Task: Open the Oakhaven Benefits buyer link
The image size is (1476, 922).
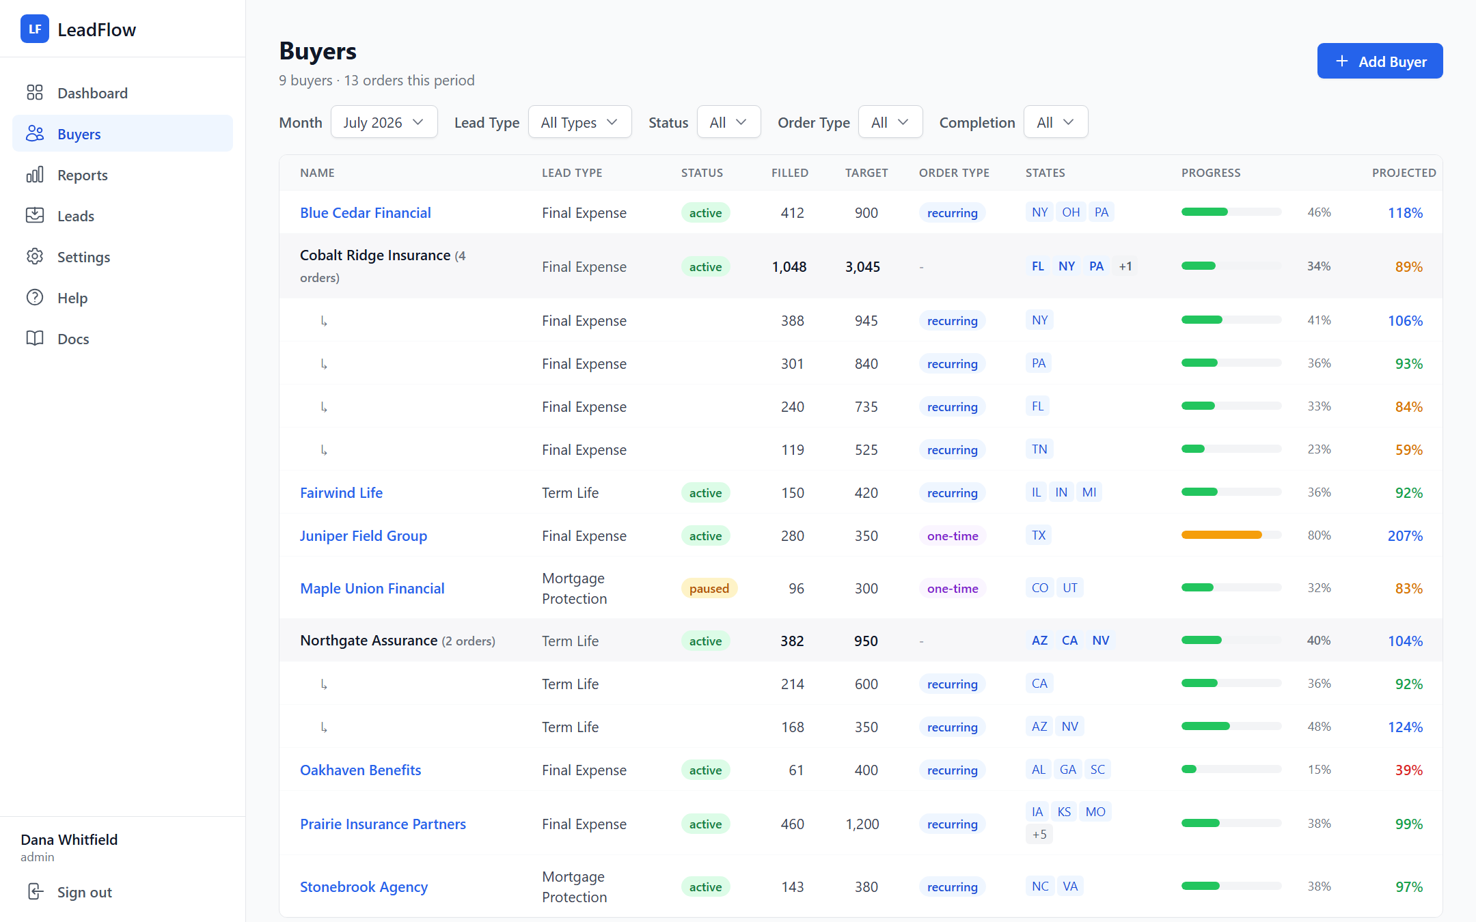Action: tap(360, 770)
